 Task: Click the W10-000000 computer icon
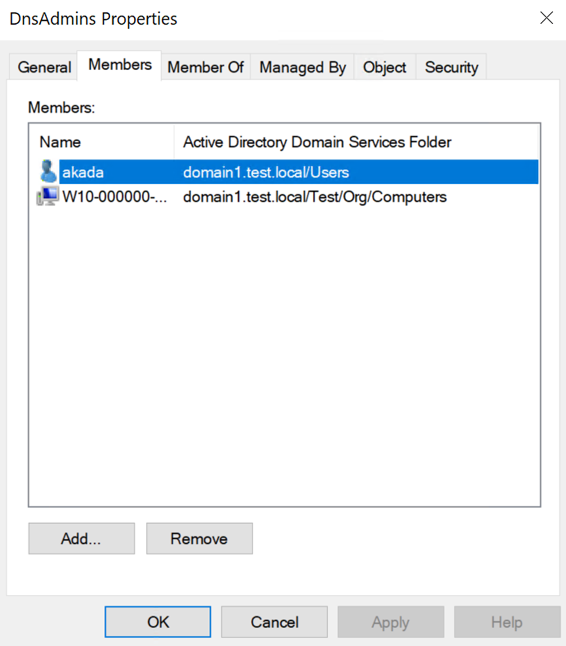[x=48, y=197]
